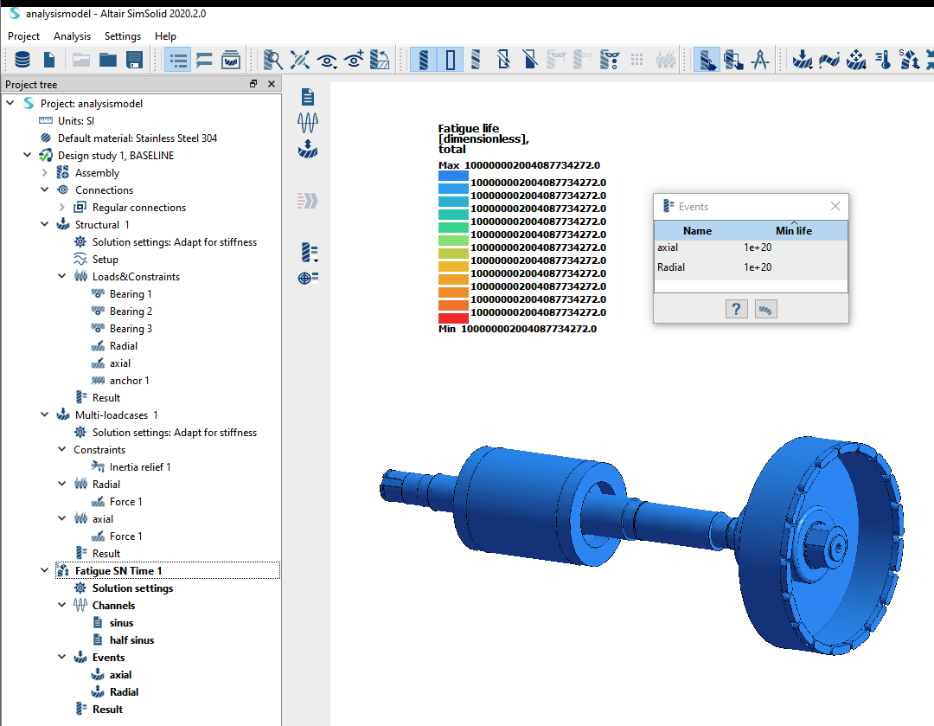Open the Help menu

pos(165,36)
